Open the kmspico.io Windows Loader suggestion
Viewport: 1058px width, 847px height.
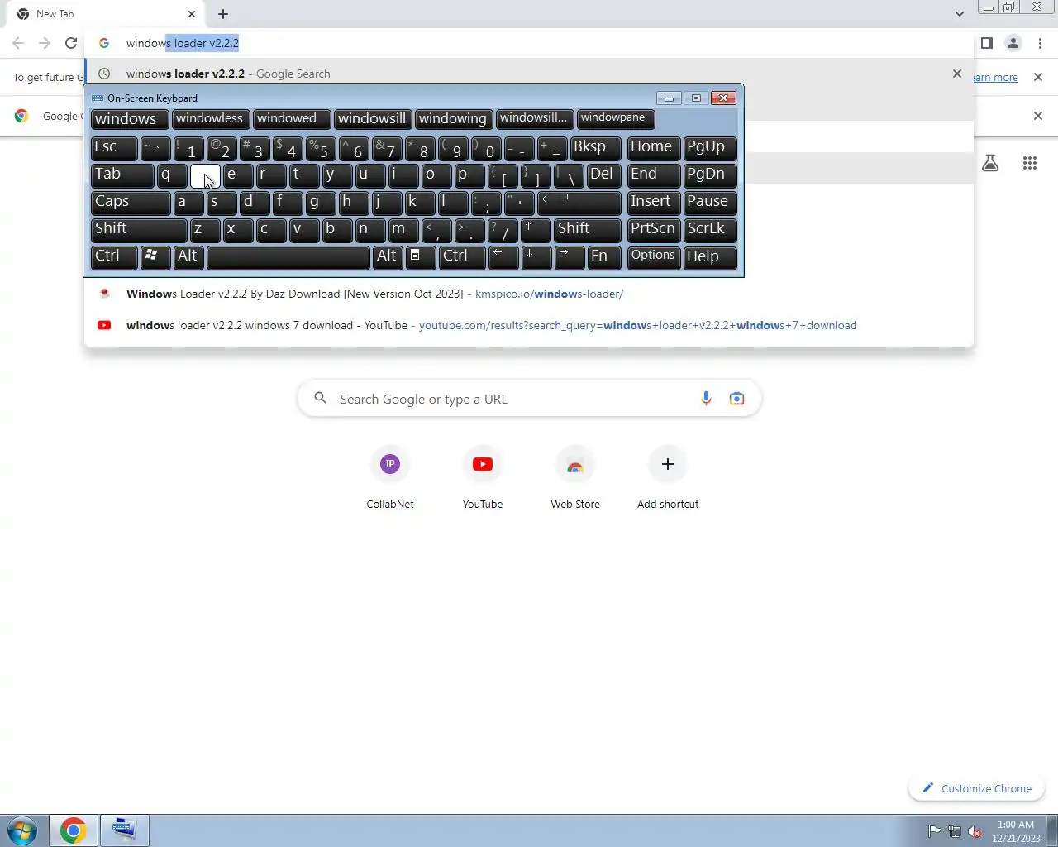(x=529, y=294)
